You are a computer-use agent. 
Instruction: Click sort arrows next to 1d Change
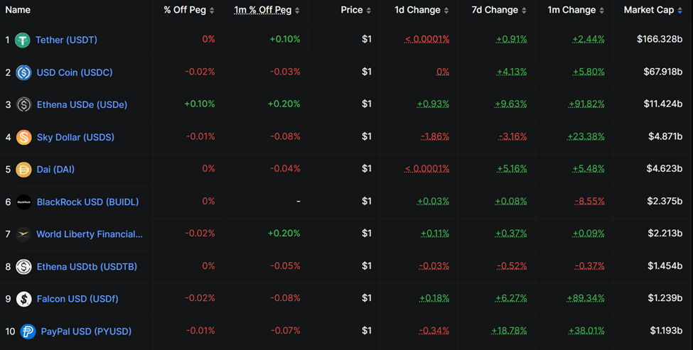tap(446, 11)
